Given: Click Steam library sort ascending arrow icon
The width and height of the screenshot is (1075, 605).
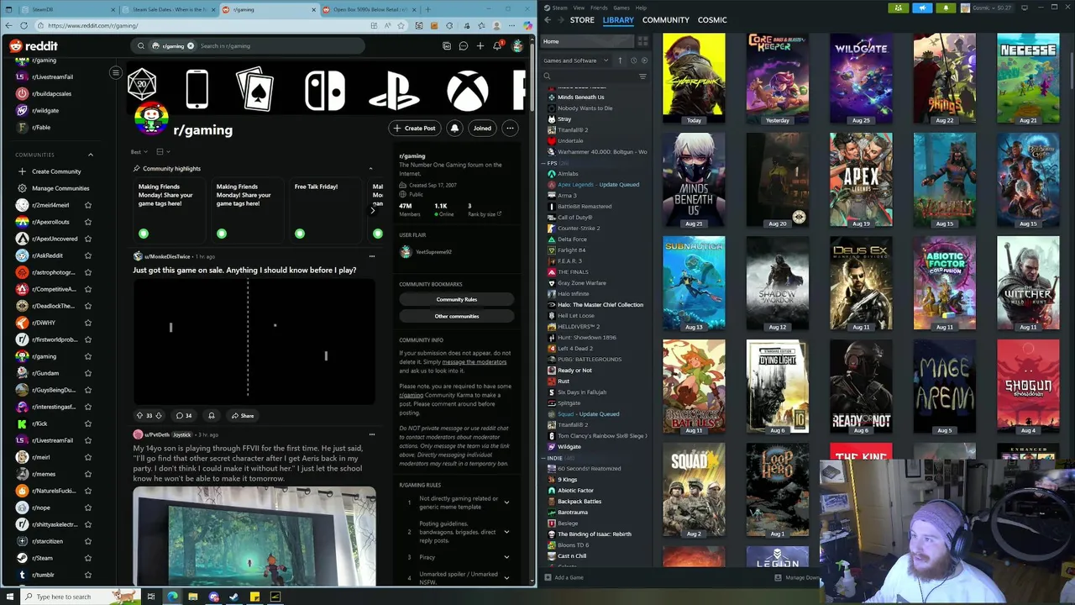Looking at the screenshot, I should [x=620, y=60].
